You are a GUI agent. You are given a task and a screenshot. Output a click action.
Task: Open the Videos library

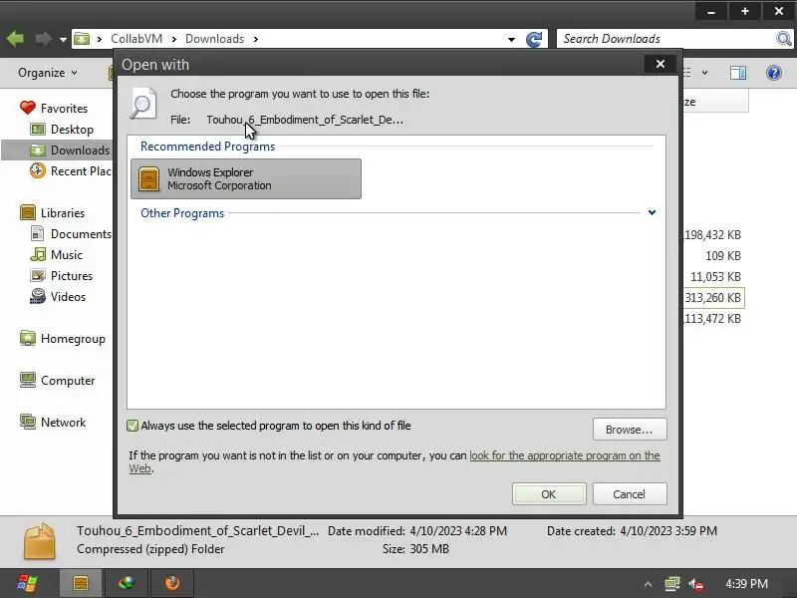[68, 296]
